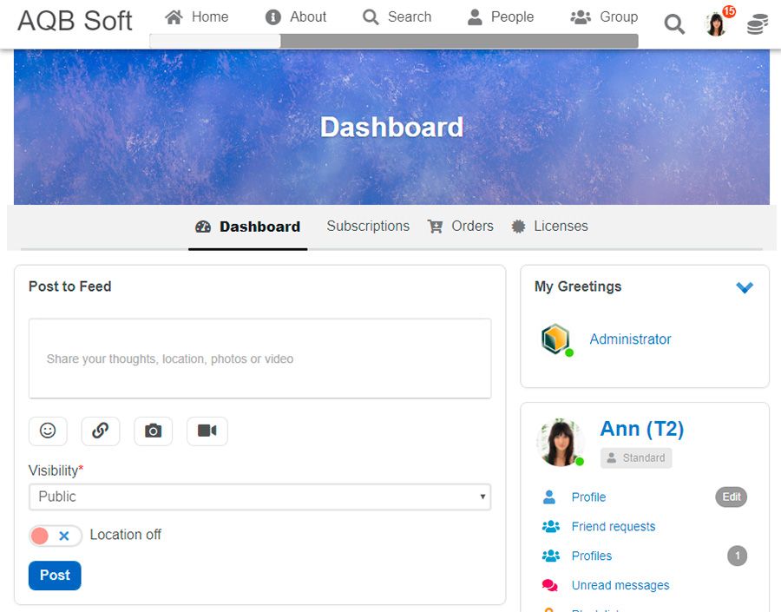
Task: Add a photo using camera icon
Action: point(153,431)
